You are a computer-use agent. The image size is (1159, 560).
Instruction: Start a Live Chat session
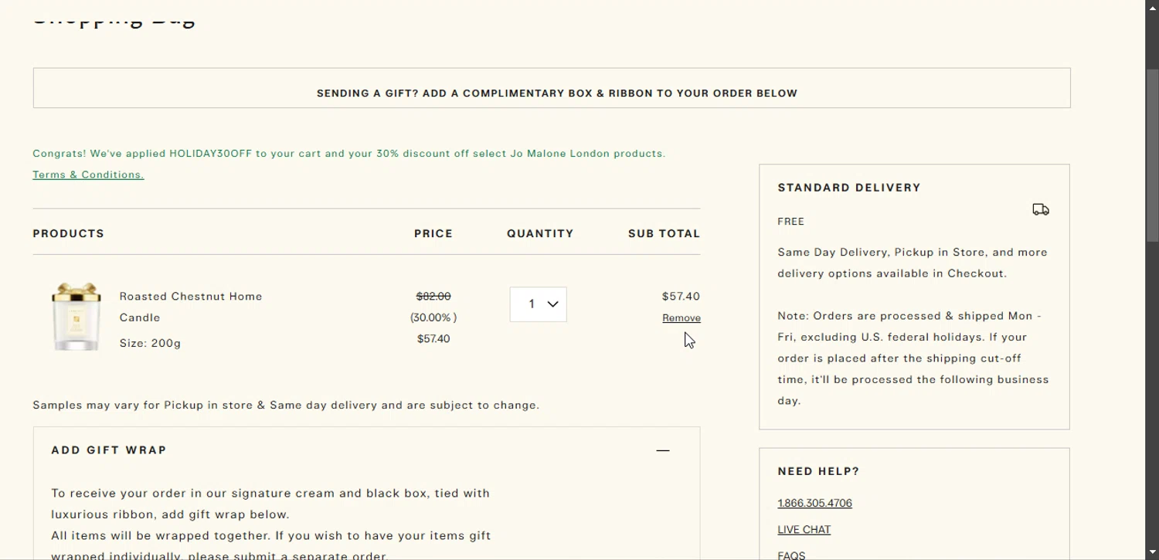pos(804,530)
